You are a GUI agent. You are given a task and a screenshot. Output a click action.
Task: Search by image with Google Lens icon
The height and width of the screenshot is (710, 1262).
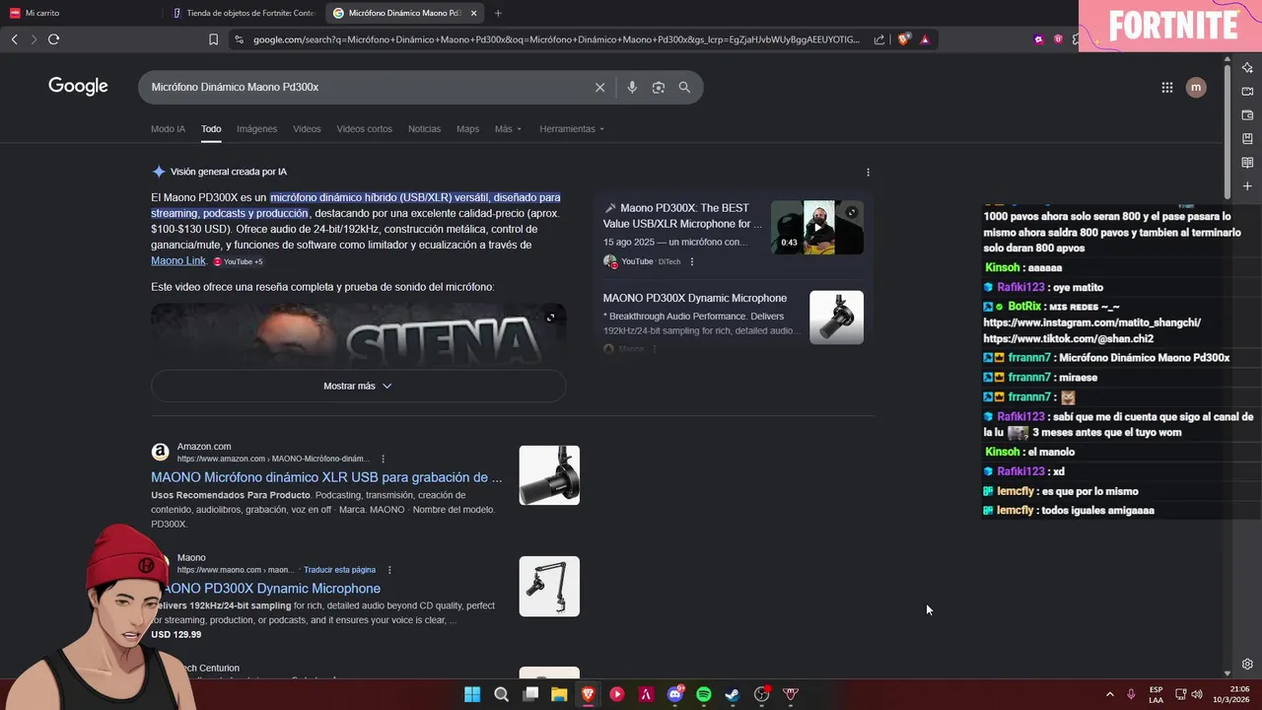[x=658, y=87]
